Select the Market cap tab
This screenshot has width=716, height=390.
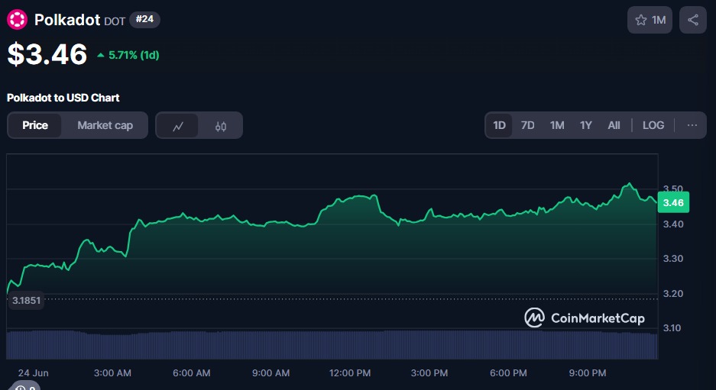[105, 125]
